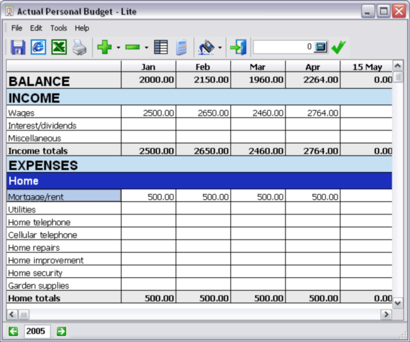Click the Wages Mar cell 2460.00
Viewport: 410px width, 342px height.
[x=258, y=112]
